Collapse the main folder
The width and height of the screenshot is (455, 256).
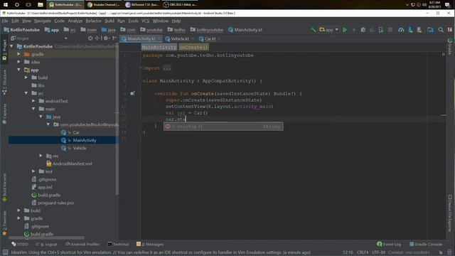(x=33, y=109)
